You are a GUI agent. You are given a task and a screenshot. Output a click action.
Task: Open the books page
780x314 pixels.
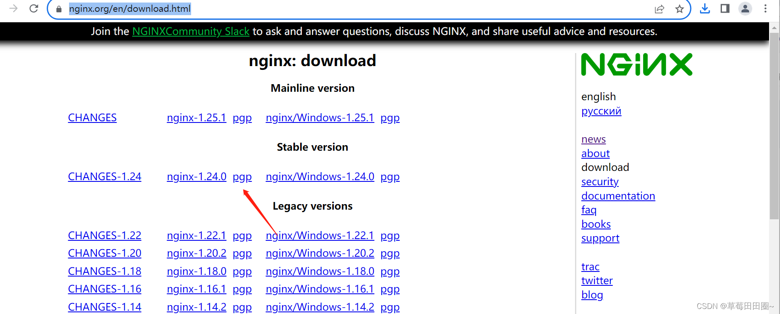(596, 224)
